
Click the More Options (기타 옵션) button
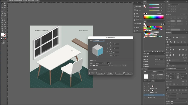(x=110, y=73)
